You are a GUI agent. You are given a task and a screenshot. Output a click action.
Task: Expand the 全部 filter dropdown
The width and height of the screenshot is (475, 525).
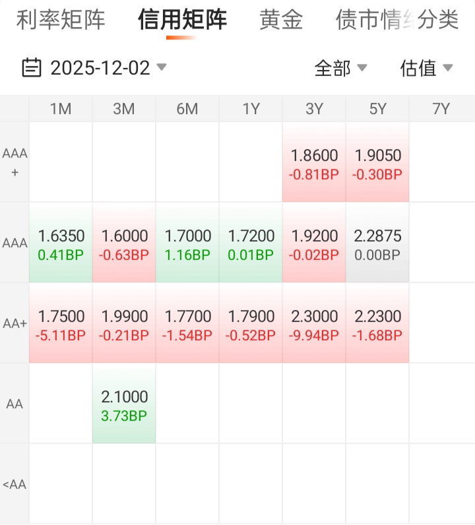tap(340, 67)
